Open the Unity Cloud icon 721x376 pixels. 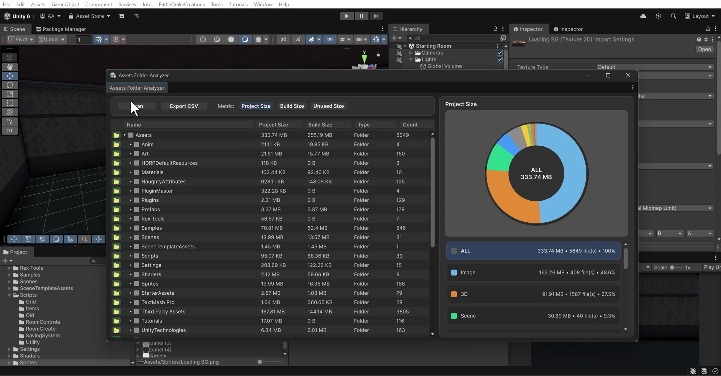pyautogui.click(x=643, y=16)
